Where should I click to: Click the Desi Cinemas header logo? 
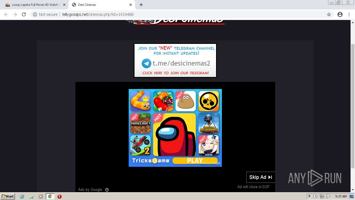coord(175,22)
